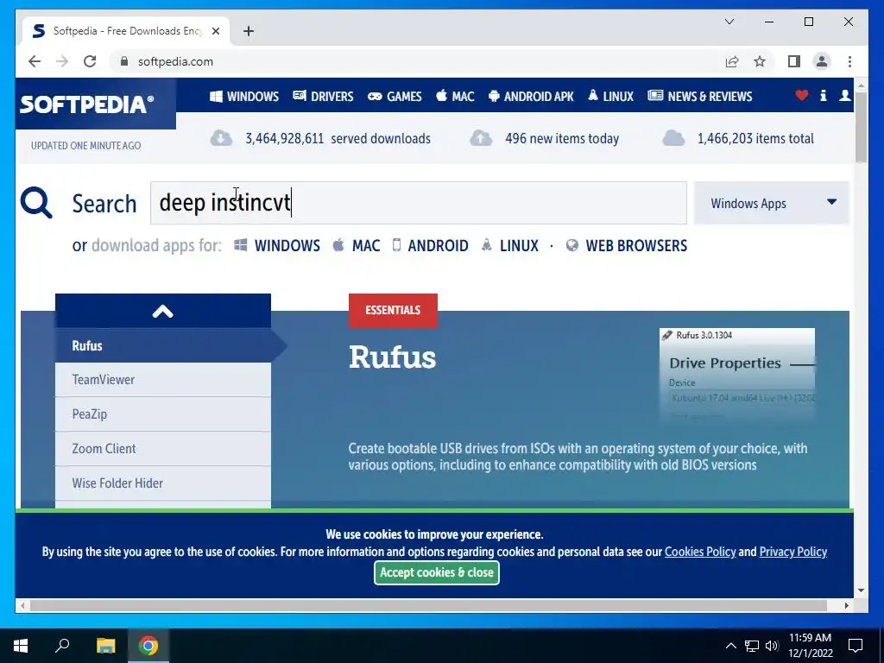Reload the page with the refresh icon

[90, 61]
